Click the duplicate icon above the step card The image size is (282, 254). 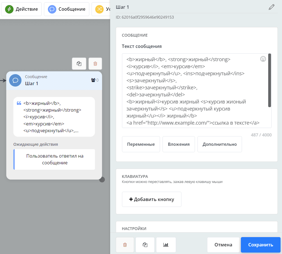coord(79,64)
